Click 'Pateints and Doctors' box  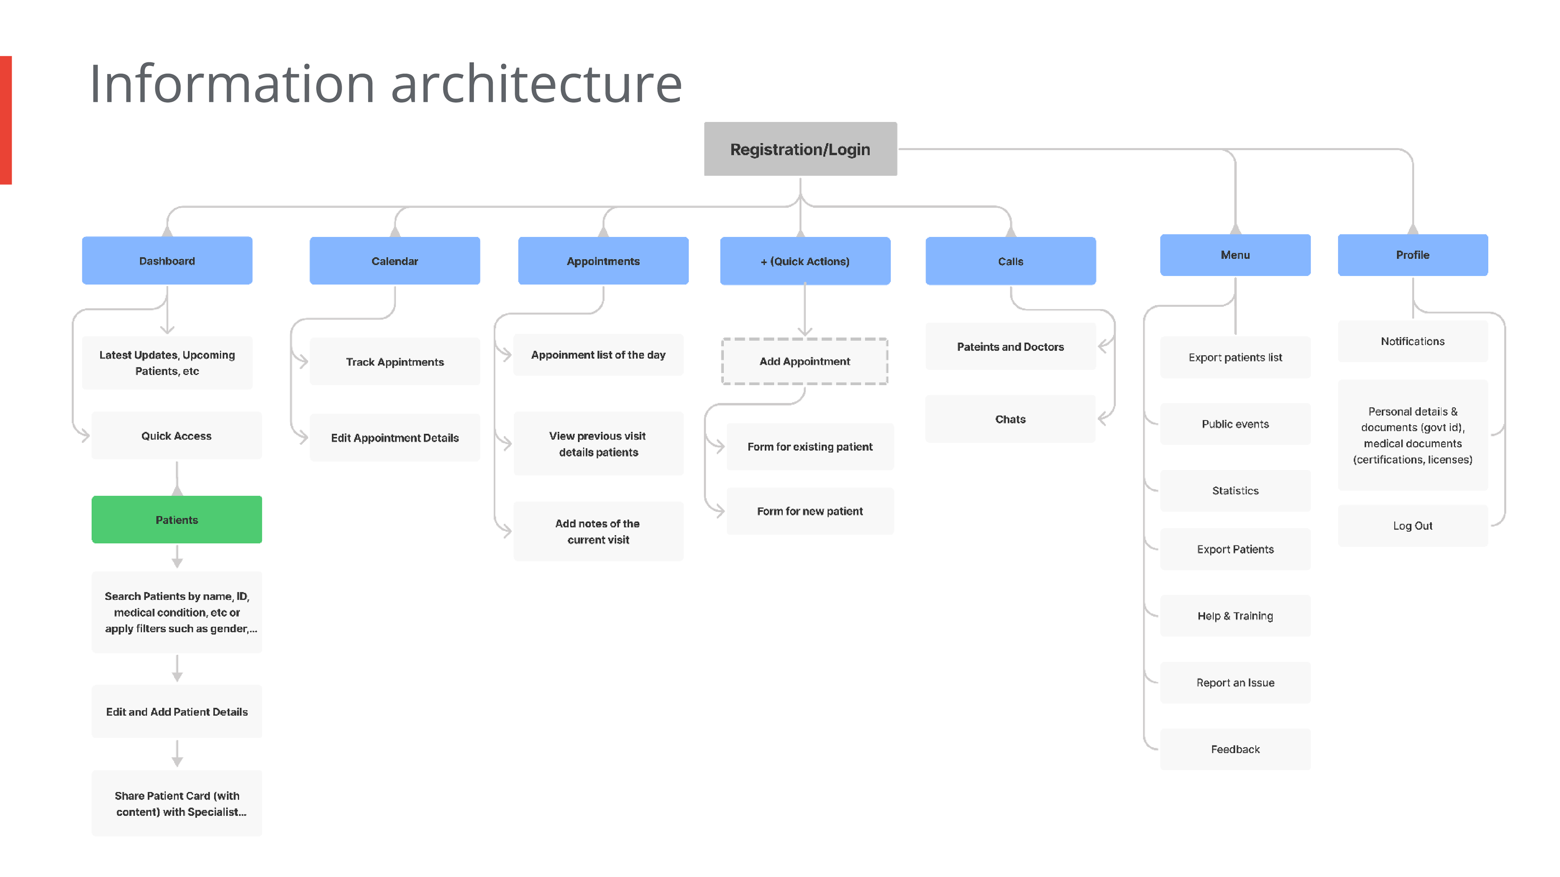(1011, 347)
